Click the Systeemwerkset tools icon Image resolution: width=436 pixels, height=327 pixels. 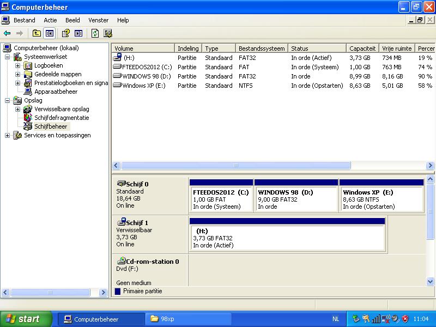click(x=17, y=57)
